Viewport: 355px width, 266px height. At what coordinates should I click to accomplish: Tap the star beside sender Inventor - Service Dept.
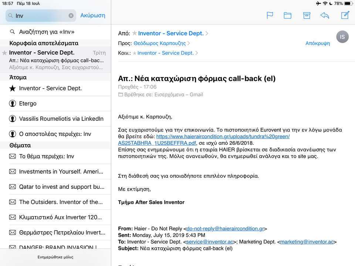pyautogui.click(x=135, y=33)
